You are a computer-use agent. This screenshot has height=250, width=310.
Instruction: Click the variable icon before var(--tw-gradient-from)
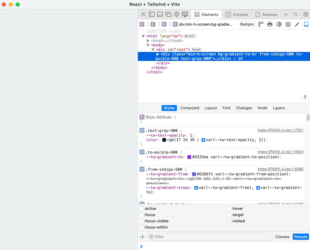tap(196, 188)
